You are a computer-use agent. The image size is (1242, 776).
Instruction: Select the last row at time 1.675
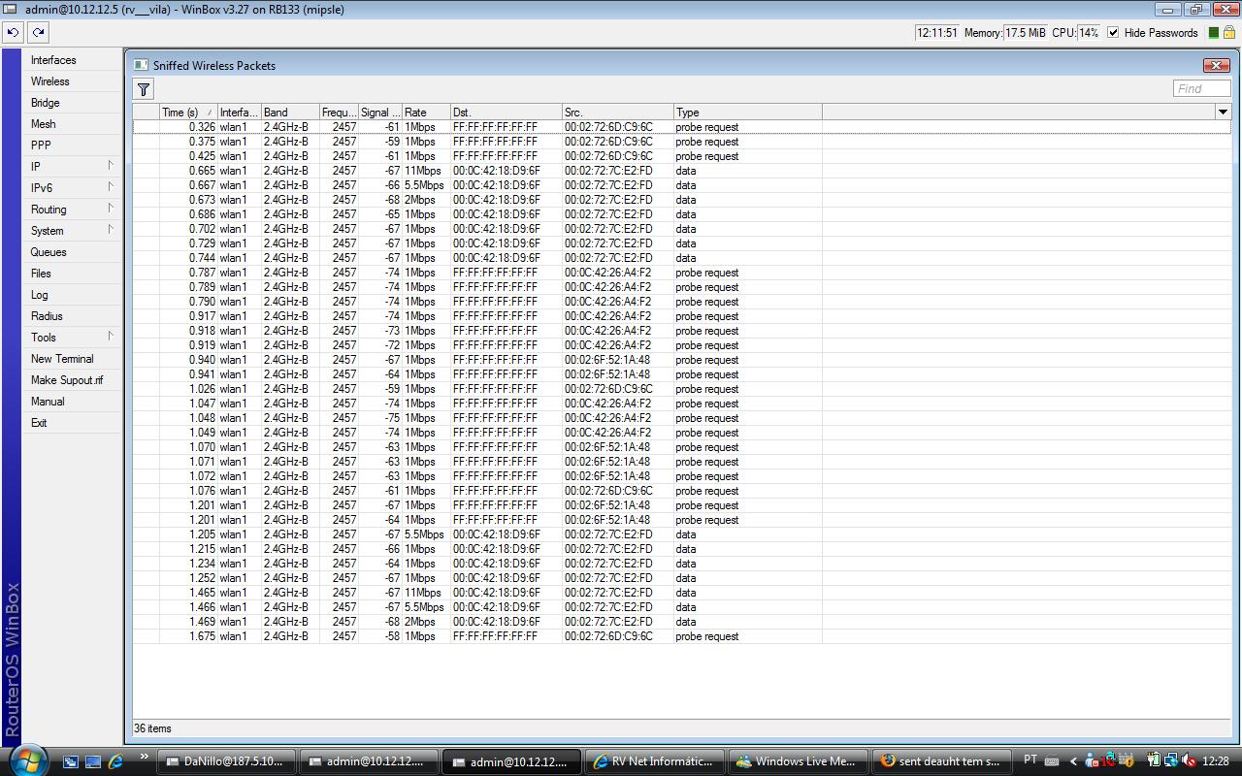pos(681,636)
